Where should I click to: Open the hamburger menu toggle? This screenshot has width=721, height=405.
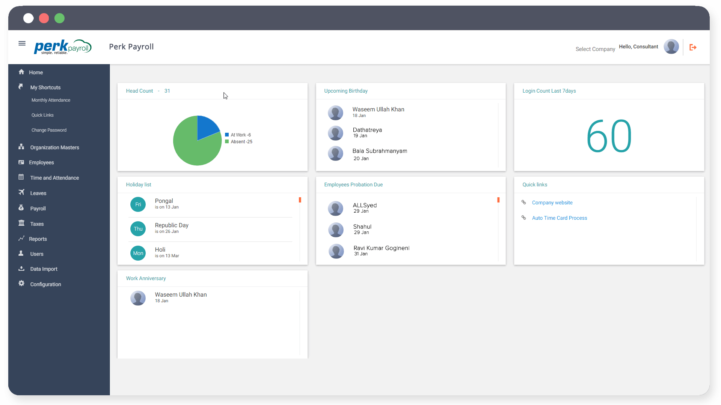coord(22,43)
